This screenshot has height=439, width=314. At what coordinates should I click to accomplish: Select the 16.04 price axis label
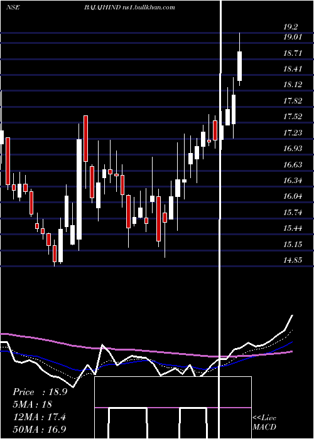click(293, 196)
